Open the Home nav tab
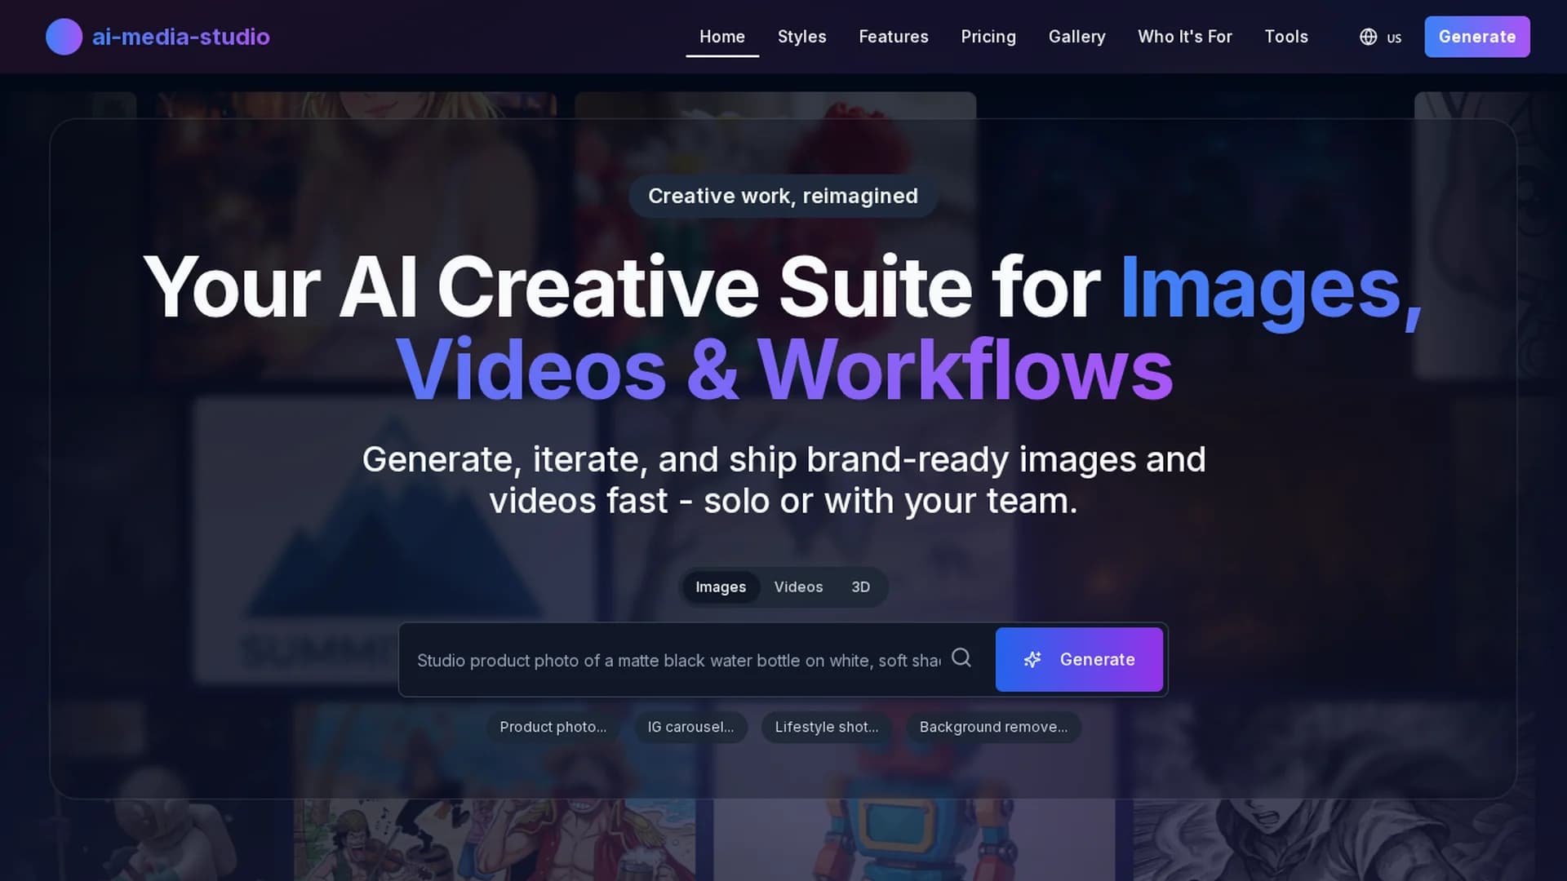 (x=722, y=37)
